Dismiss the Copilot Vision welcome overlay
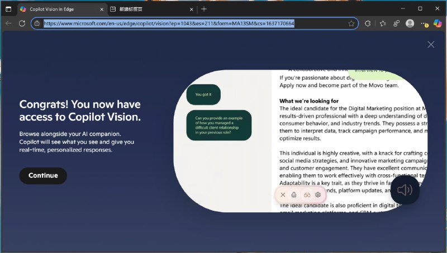This screenshot has height=253, width=447. coord(430,45)
